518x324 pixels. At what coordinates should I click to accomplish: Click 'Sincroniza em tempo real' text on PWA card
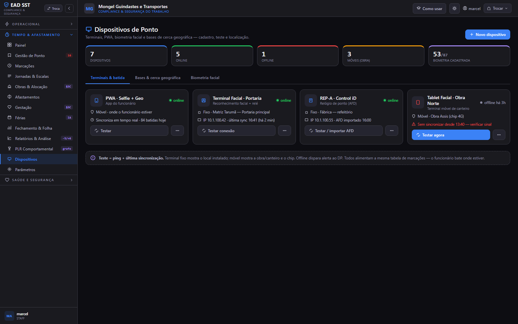(131, 120)
